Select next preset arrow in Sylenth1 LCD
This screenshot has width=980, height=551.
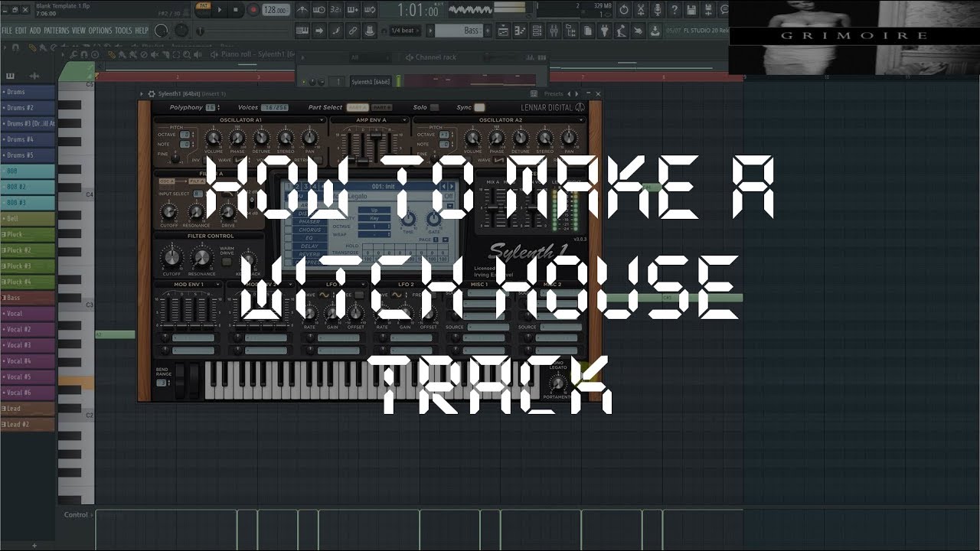(x=451, y=186)
